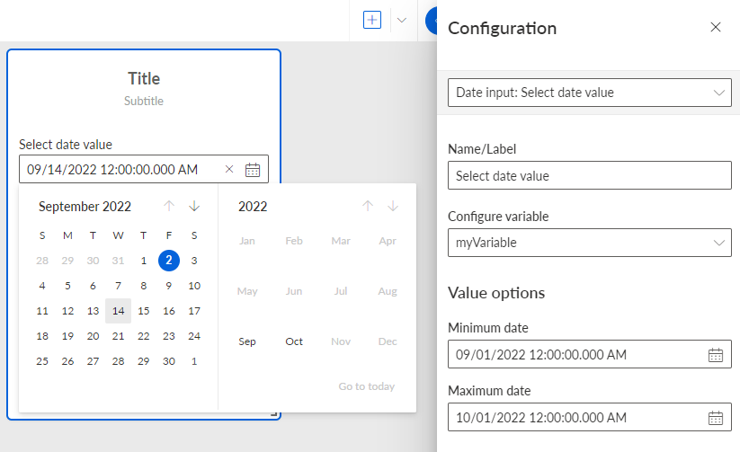Screen dimensions: 740x452
Task: Click the Value options heading
Action: point(496,293)
